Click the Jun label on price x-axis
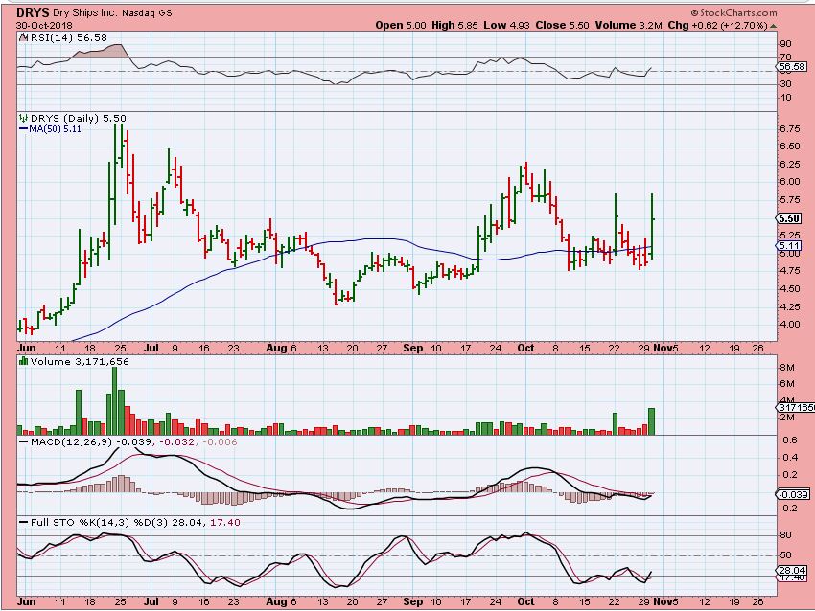 [27, 348]
